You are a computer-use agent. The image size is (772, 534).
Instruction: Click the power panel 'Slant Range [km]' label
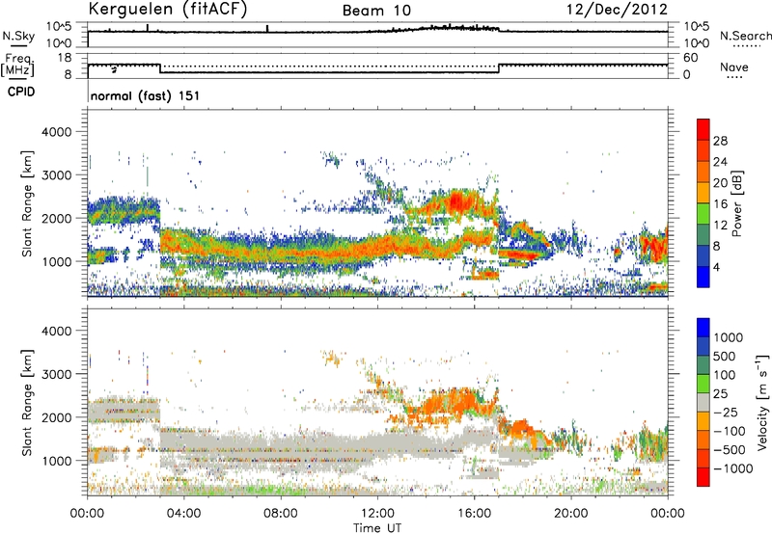27,203
